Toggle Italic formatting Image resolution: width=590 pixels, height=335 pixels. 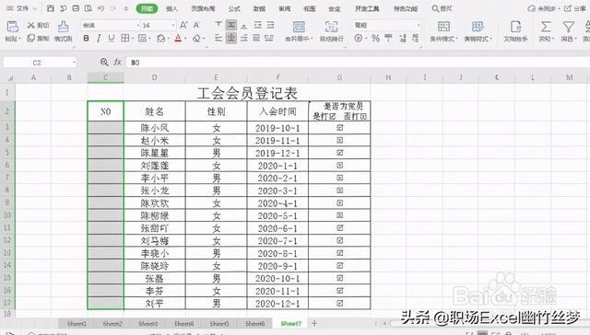(x=99, y=38)
